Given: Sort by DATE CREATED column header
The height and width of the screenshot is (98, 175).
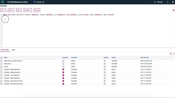Looking at the screenshot, I should coord(145,57).
